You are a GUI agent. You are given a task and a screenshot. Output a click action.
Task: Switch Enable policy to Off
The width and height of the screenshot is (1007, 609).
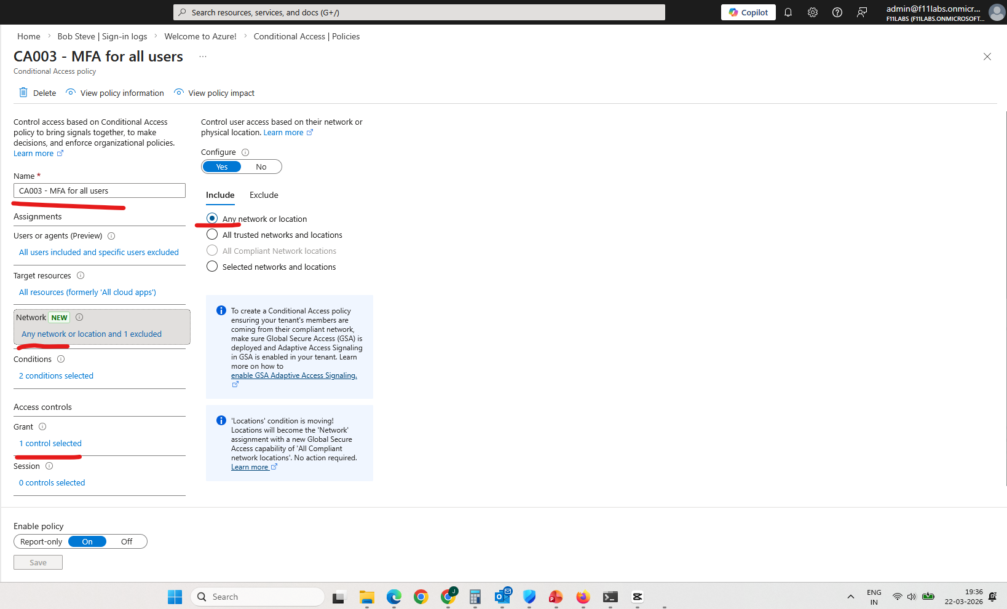127,542
